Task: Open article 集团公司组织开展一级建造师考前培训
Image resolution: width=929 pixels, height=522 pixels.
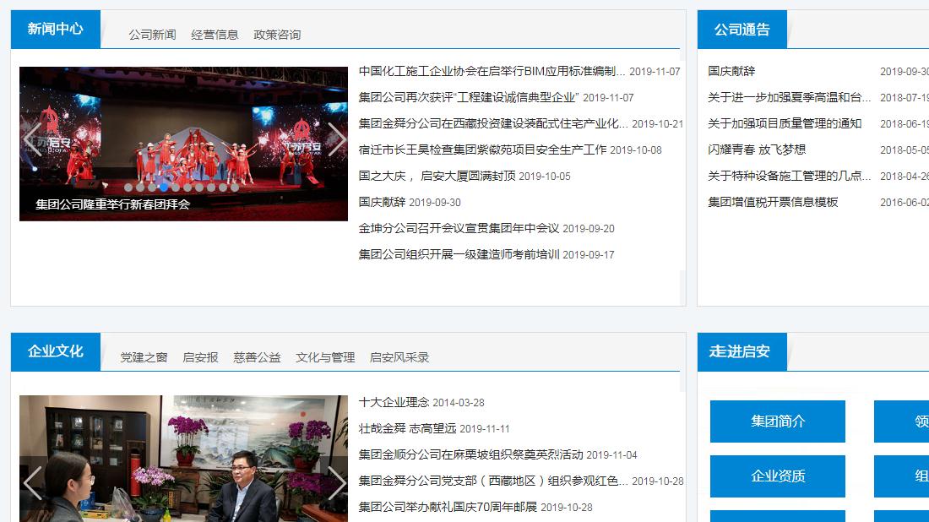Action: tap(459, 254)
